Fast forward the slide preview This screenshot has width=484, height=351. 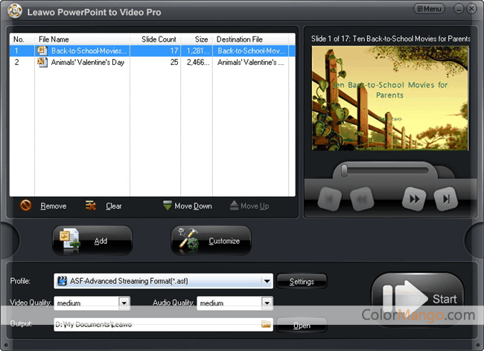click(x=413, y=199)
